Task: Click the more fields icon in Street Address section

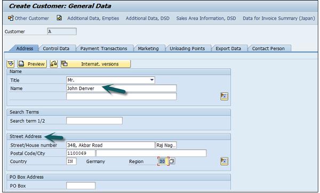Action: 225,161
